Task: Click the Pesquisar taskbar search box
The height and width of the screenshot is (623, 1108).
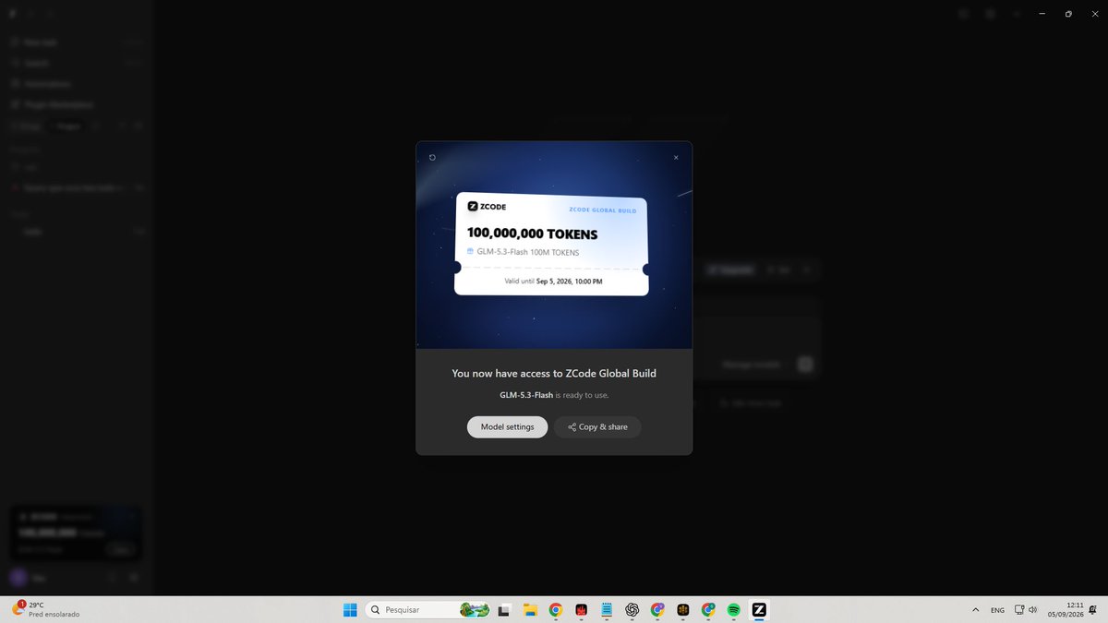Action: [429, 610]
